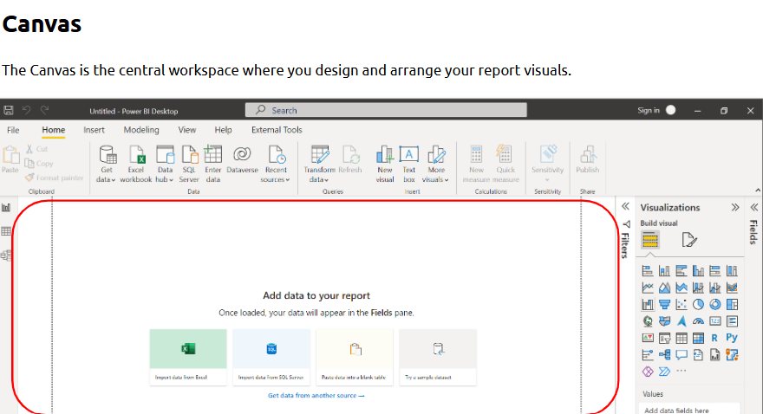This screenshot has width=763, height=414.
Task: Select the Build visual fields tab
Action: pyautogui.click(x=650, y=240)
